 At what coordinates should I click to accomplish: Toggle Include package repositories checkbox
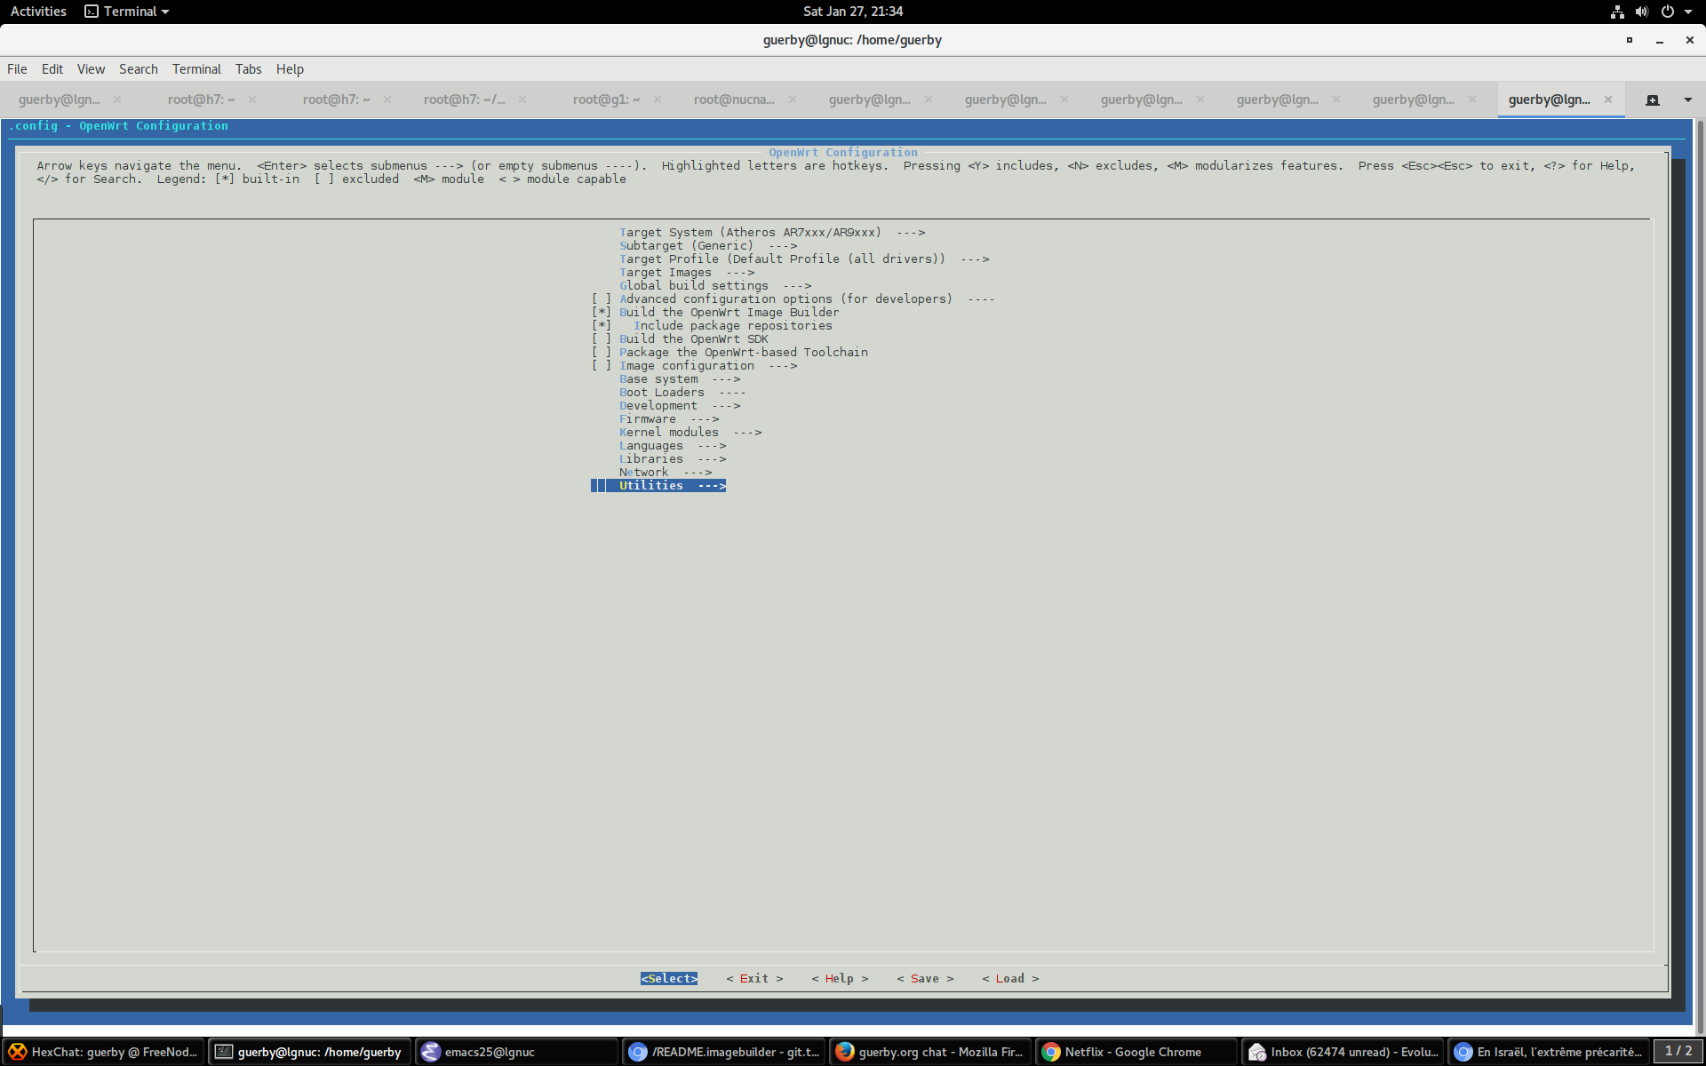pyautogui.click(x=602, y=326)
